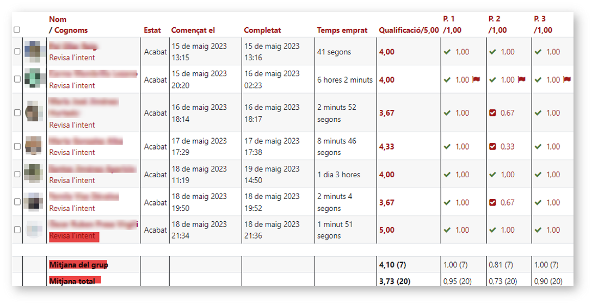Sort by the Estat column header
The image size is (592, 305).
[152, 30]
